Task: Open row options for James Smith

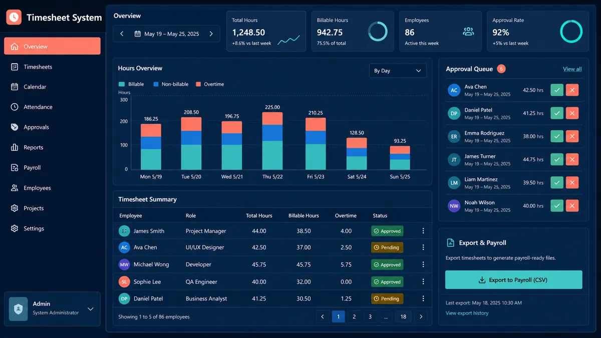Action: (423, 231)
